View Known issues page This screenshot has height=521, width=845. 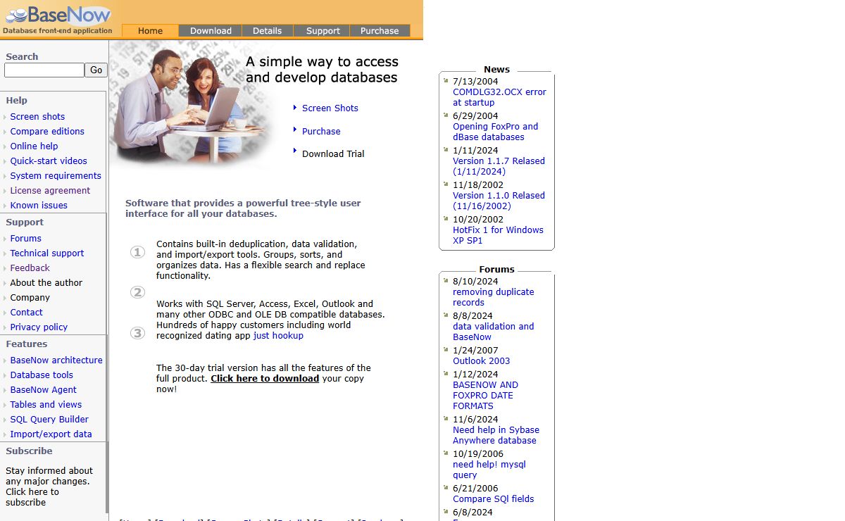click(x=39, y=206)
